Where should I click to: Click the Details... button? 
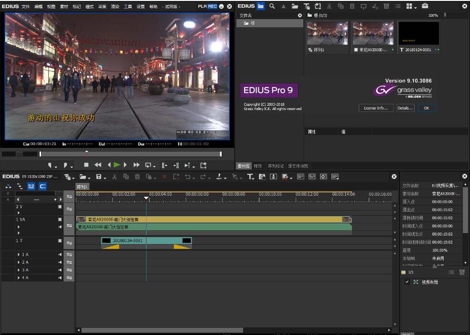click(x=405, y=108)
